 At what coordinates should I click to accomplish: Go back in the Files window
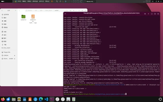tap(19, 10)
